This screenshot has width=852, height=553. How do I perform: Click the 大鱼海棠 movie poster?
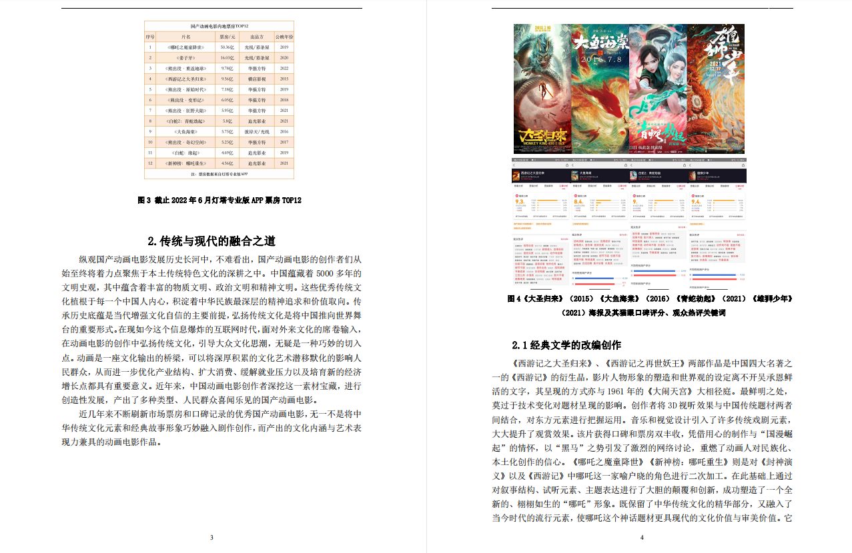click(600, 89)
